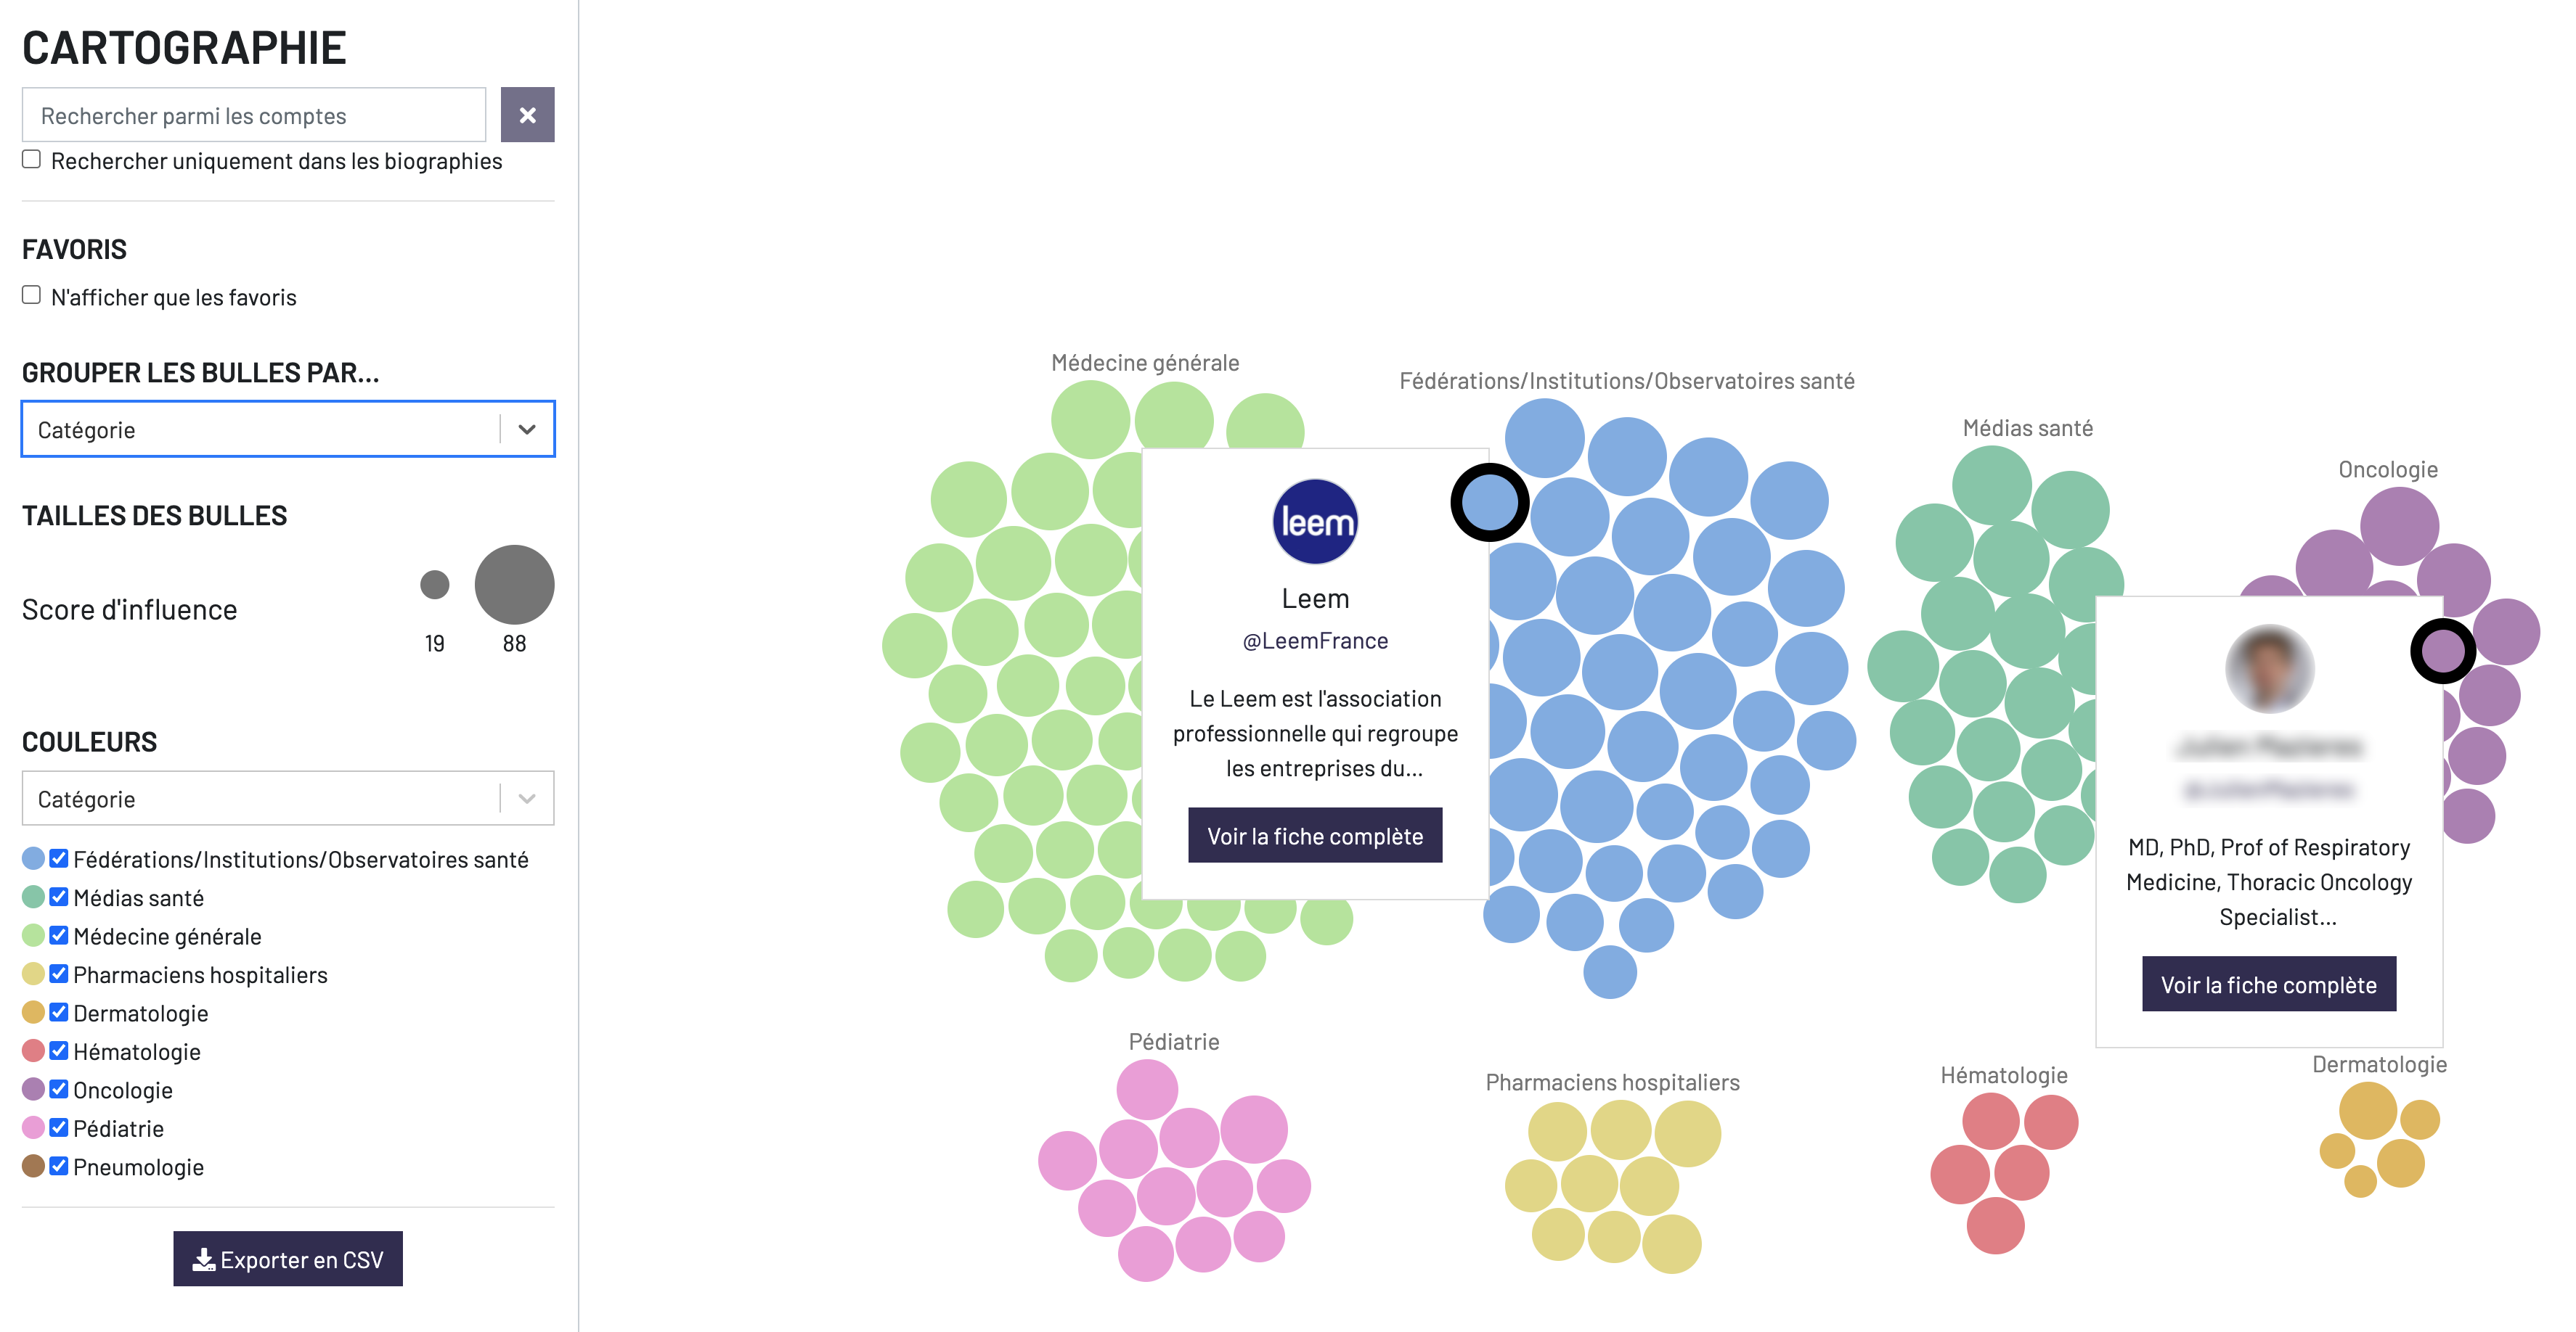Image resolution: width=2576 pixels, height=1332 pixels.
Task: Open the oncologist's Voir la fiche complète button
Action: pyautogui.click(x=2268, y=984)
